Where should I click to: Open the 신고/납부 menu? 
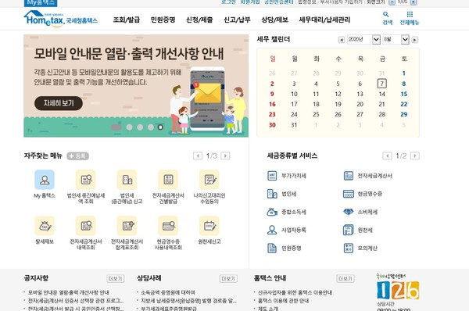(237, 20)
